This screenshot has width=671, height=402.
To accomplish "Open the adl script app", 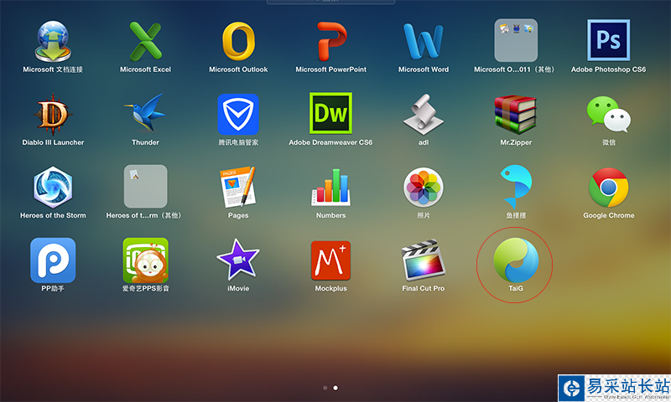I will tap(424, 114).
